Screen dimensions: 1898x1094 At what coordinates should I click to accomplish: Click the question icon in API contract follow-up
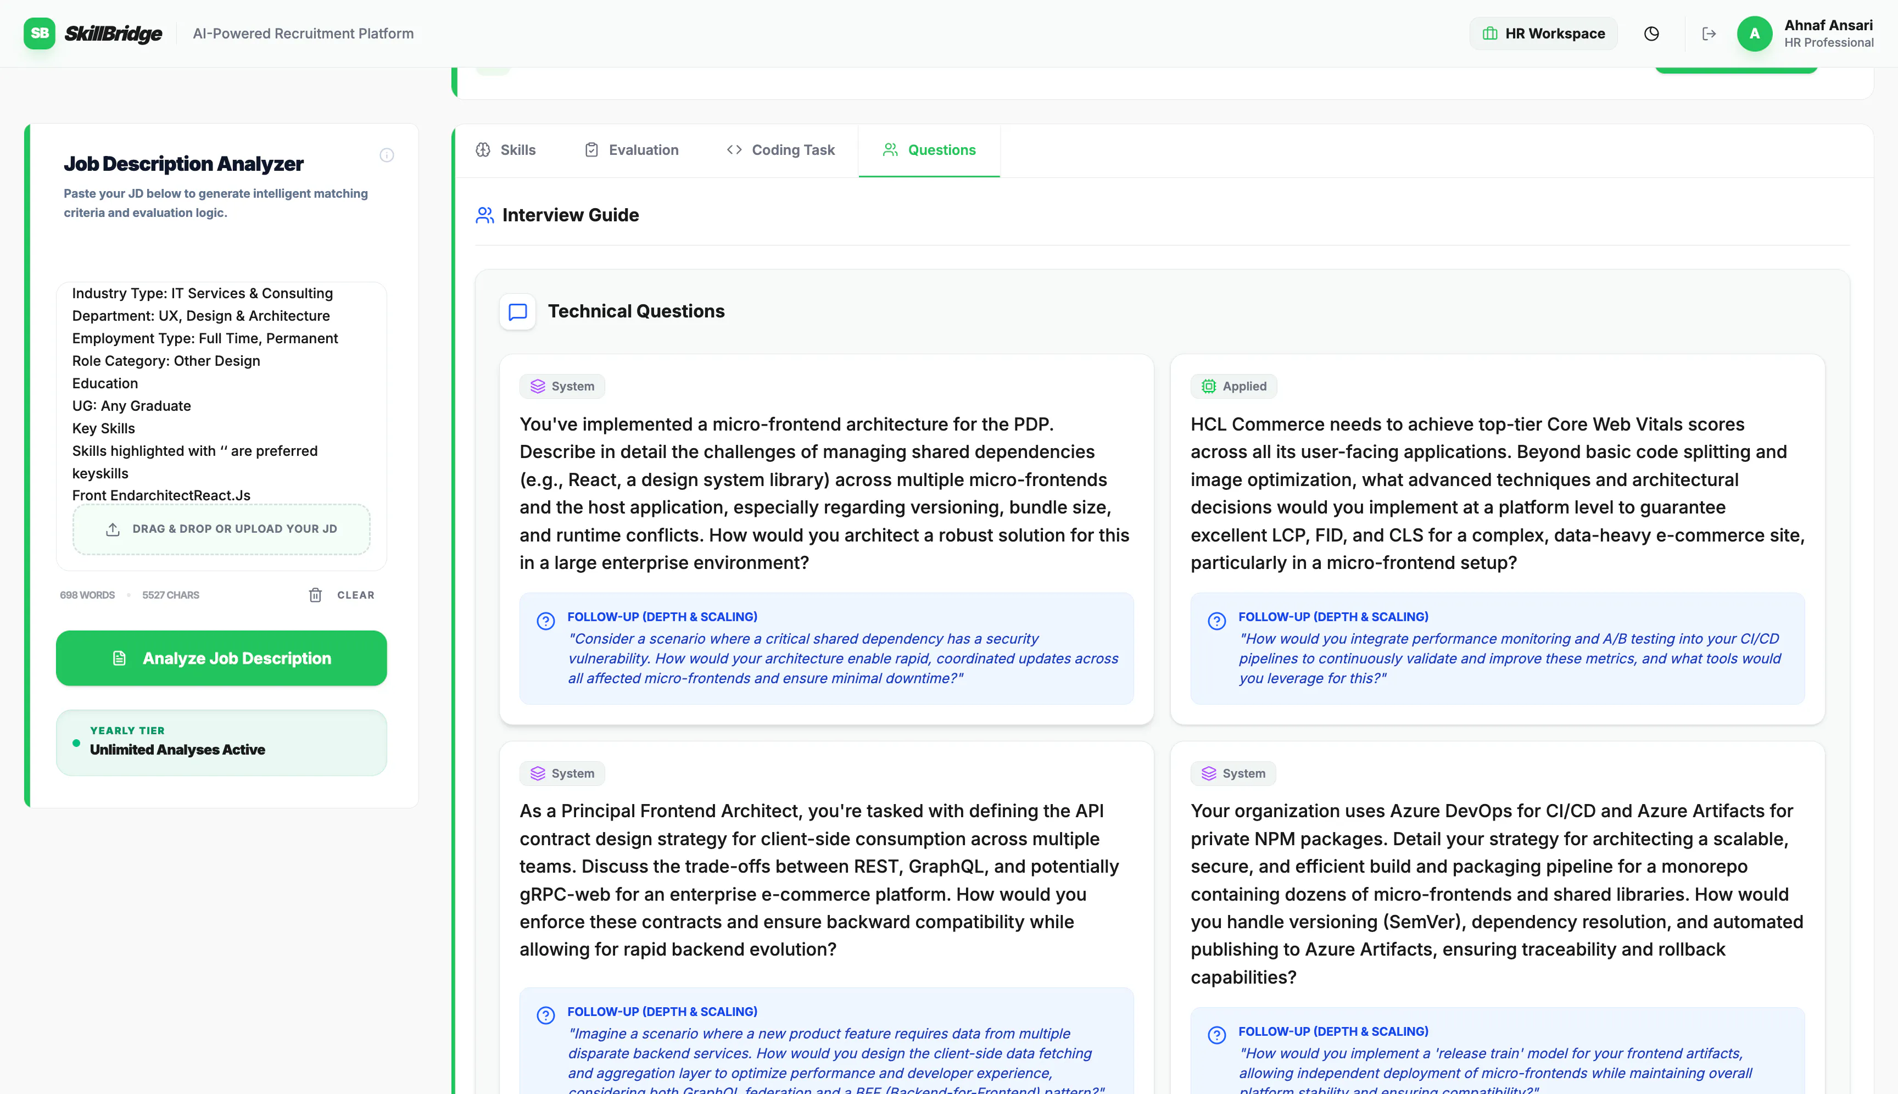coord(545,1016)
